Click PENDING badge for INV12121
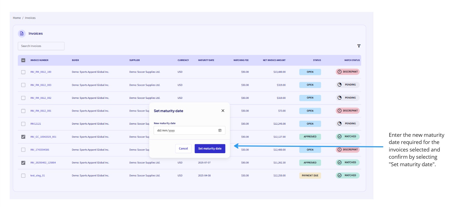 (x=348, y=123)
